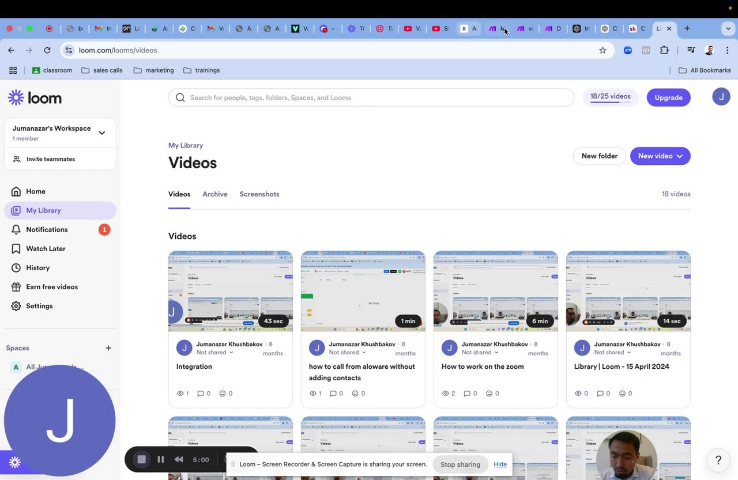Click the "18 videos" count text
Image resolution: width=738 pixels, height=480 pixels.
(x=676, y=194)
